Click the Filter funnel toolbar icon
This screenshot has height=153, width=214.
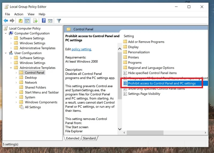(59, 21)
